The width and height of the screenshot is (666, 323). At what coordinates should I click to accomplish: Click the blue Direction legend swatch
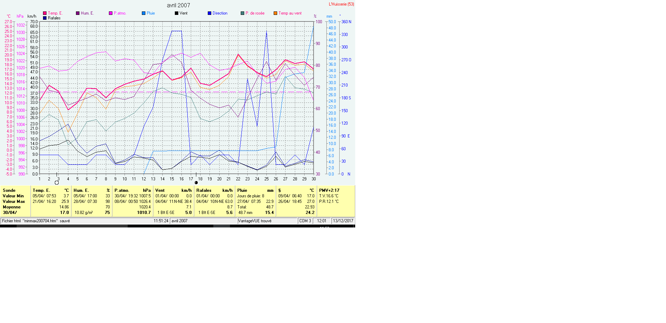click(210, 13)
